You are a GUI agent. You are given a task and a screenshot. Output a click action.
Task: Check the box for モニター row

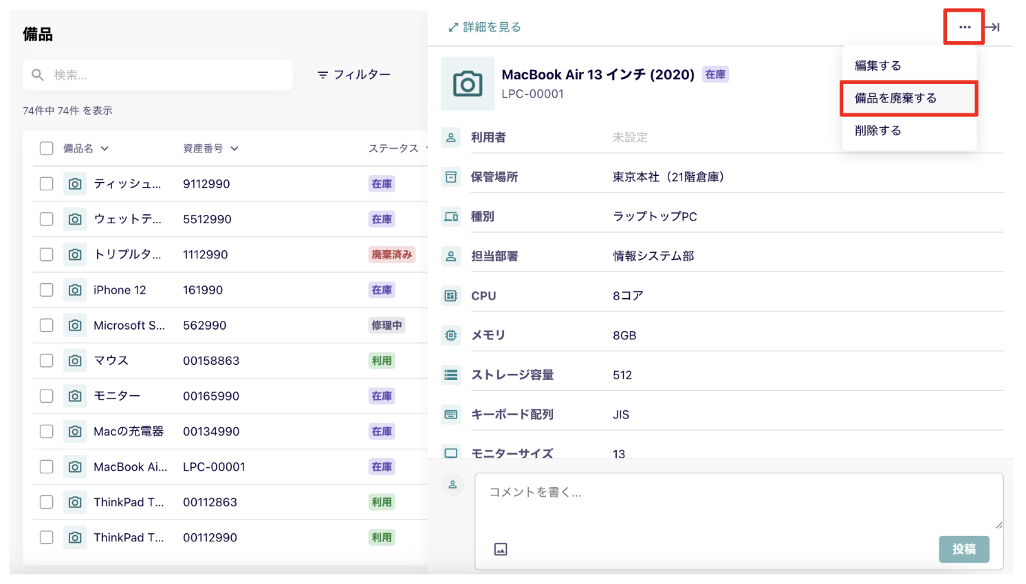click(x=47, y=396)
